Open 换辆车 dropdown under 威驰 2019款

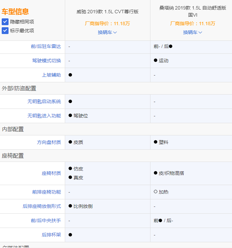107,32
